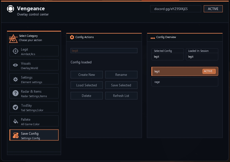Click the discord.gg invite link field
The height and width of the screenshot is (162, 230).
(175, 9)
